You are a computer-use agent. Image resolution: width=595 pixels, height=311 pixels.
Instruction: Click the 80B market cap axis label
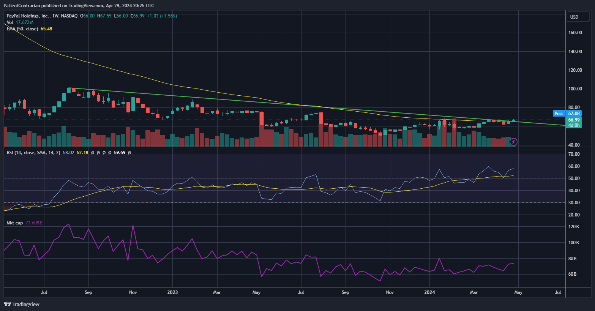pyautogui.click(x=572, y=259)
